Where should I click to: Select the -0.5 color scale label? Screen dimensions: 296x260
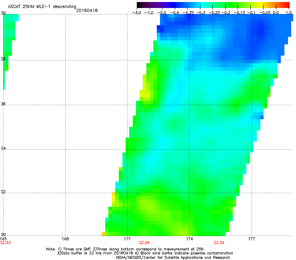(x=162, y=13)
